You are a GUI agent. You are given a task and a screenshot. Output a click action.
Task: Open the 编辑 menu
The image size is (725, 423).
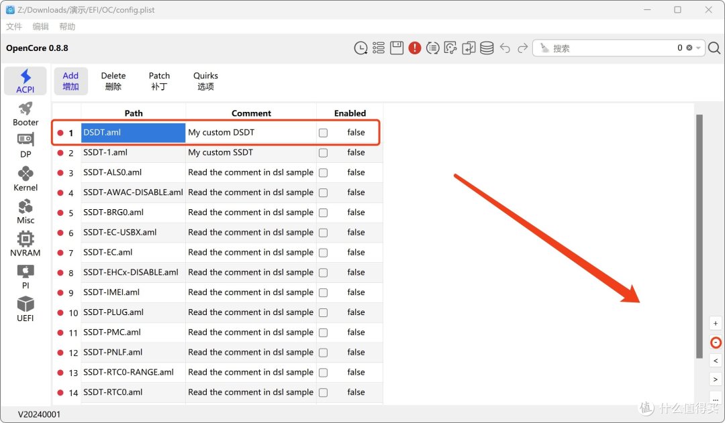point(41,26)
